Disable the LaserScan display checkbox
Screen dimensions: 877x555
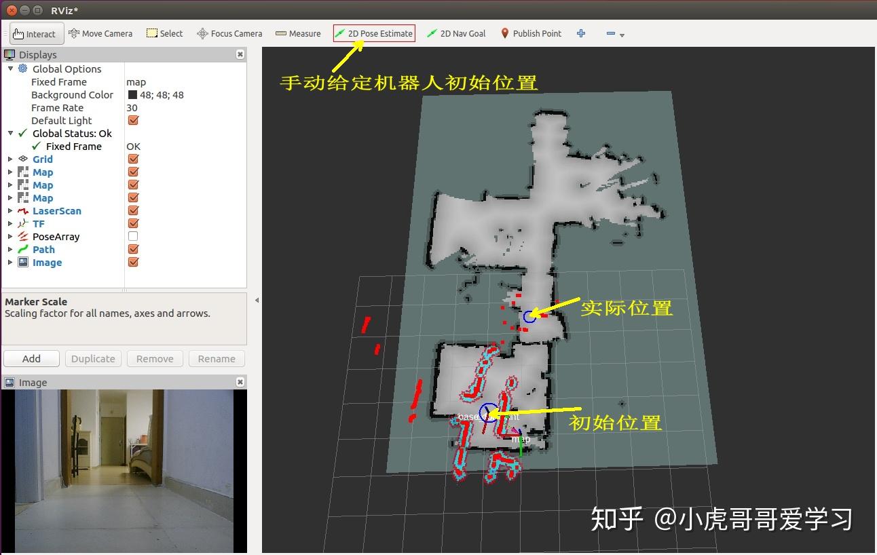coord(132,210)
